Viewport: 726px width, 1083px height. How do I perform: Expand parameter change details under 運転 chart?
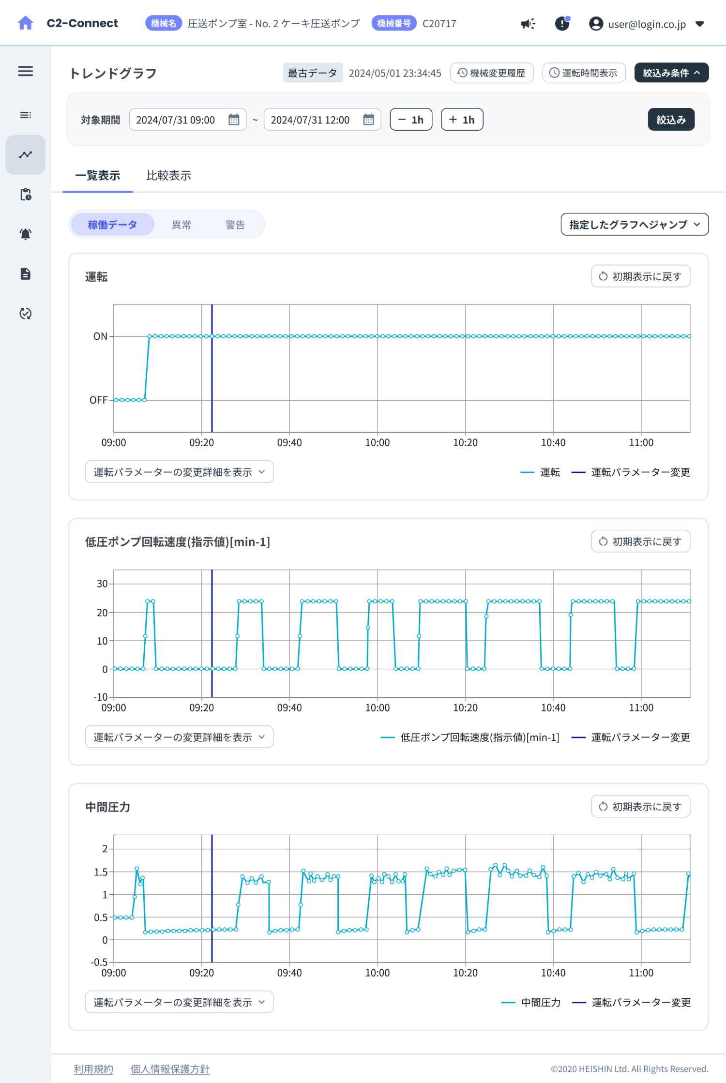179,472
